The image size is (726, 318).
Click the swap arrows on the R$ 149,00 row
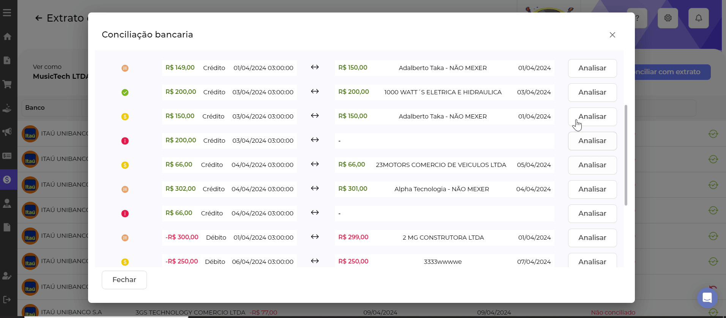pos(315,67)
